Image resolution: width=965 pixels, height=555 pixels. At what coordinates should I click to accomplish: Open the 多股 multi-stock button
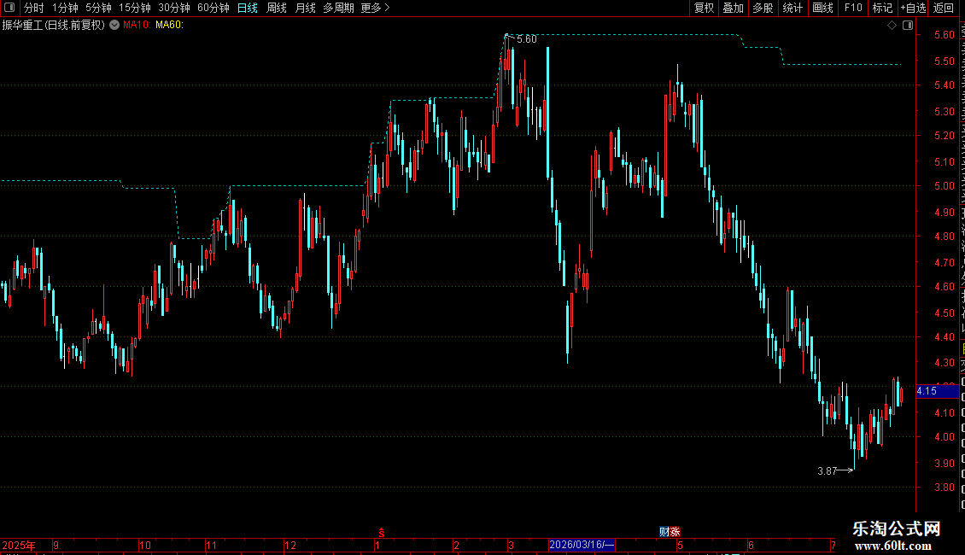click(x=763, y=8)
